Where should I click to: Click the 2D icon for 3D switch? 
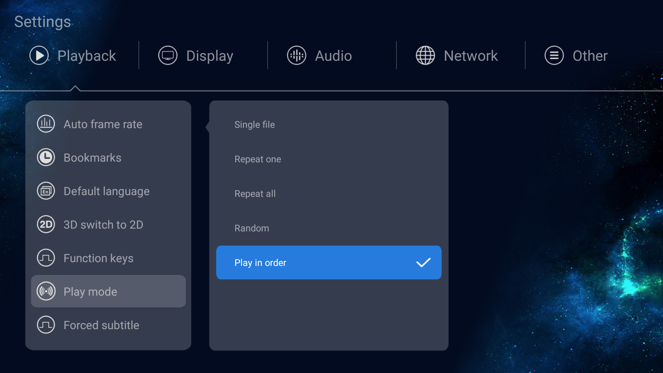coord(46,224)
